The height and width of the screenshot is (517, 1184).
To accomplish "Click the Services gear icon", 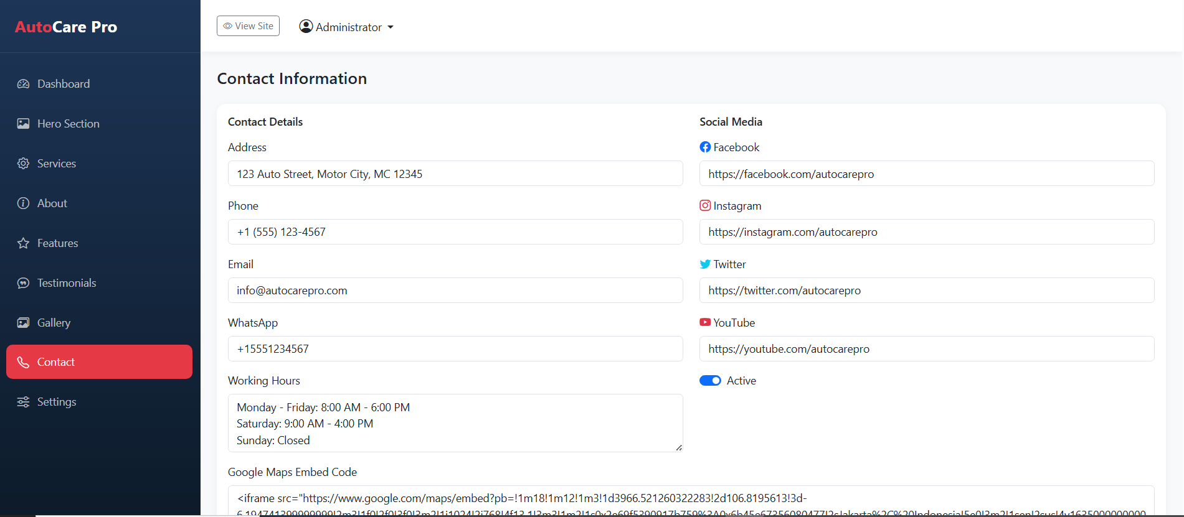I will [23, 164].
